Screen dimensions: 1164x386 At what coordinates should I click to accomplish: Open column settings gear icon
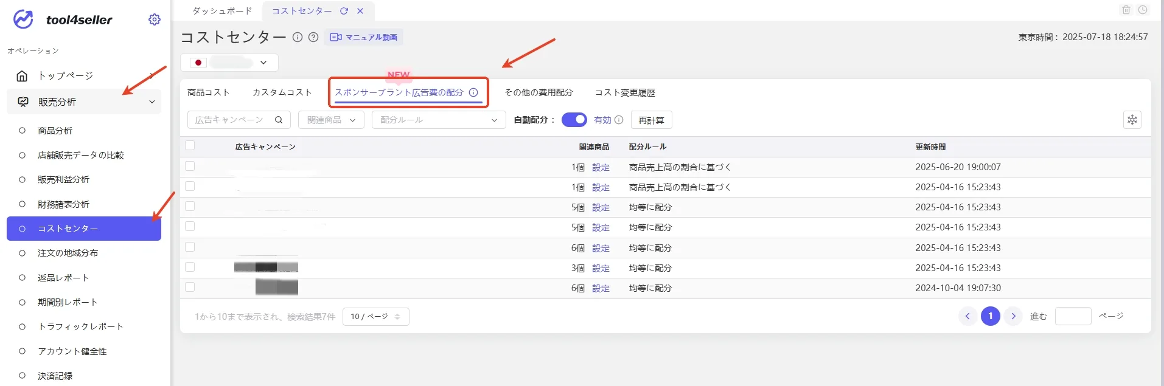click(x=1132, y=120)
